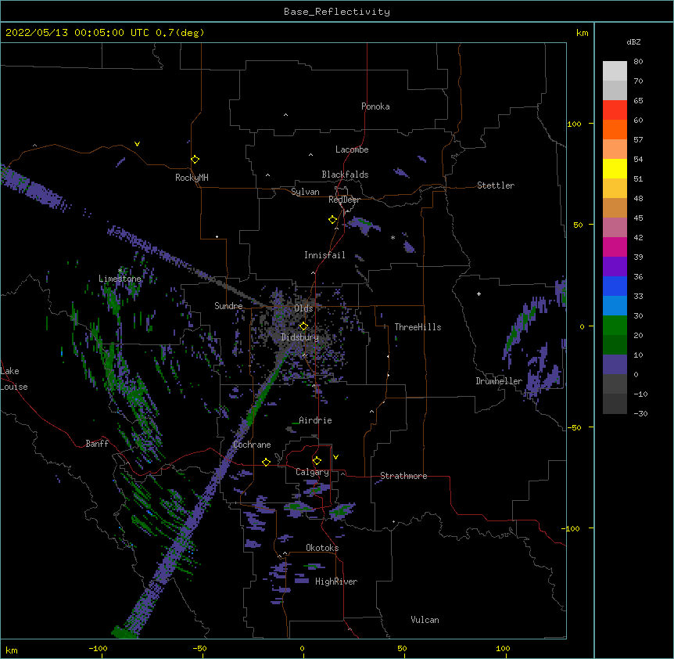Click the yellow station marker near RockyMH
The height and width of the screenshot is (659, 674).
point(195,160)
